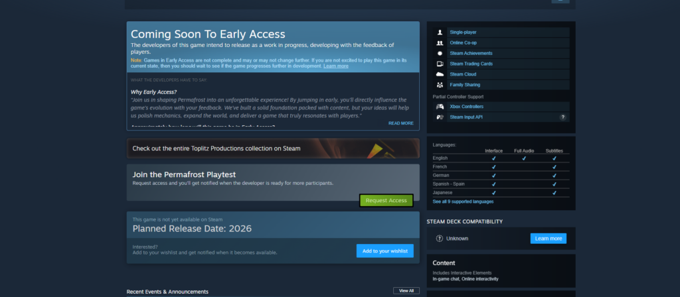680x297 pixels.
Task: Click the Language table row label "French"
Action: (440, 166)
